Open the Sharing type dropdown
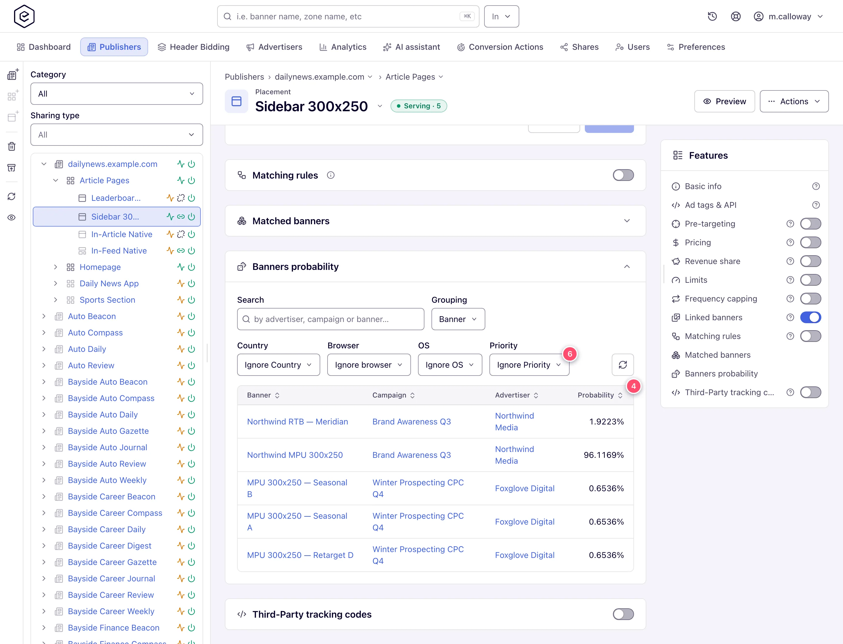The image size is (843, 644). 116,135
